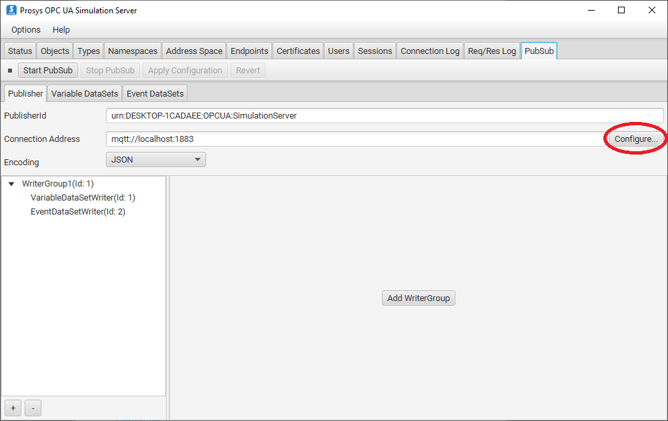The height and width of the screenshot is (421, 668).
Task: Click the stopped status square indicator
Action: pos(10,71)
